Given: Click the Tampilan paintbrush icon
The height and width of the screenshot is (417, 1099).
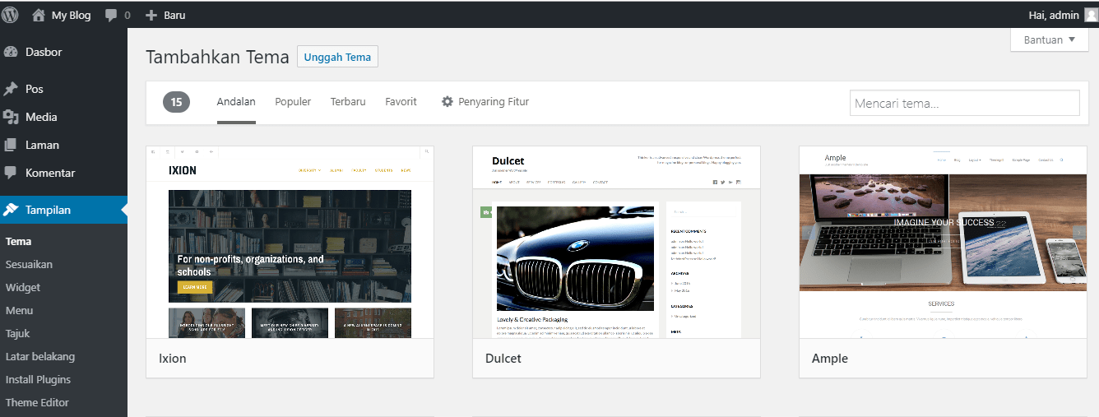Looking at the screenshot, I should click(11, 210).
